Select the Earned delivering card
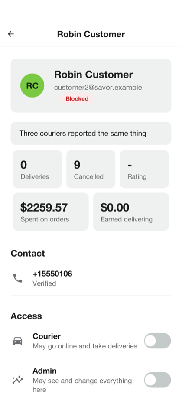This screenshot has width=182, height=394. click(x=131, y=212)
